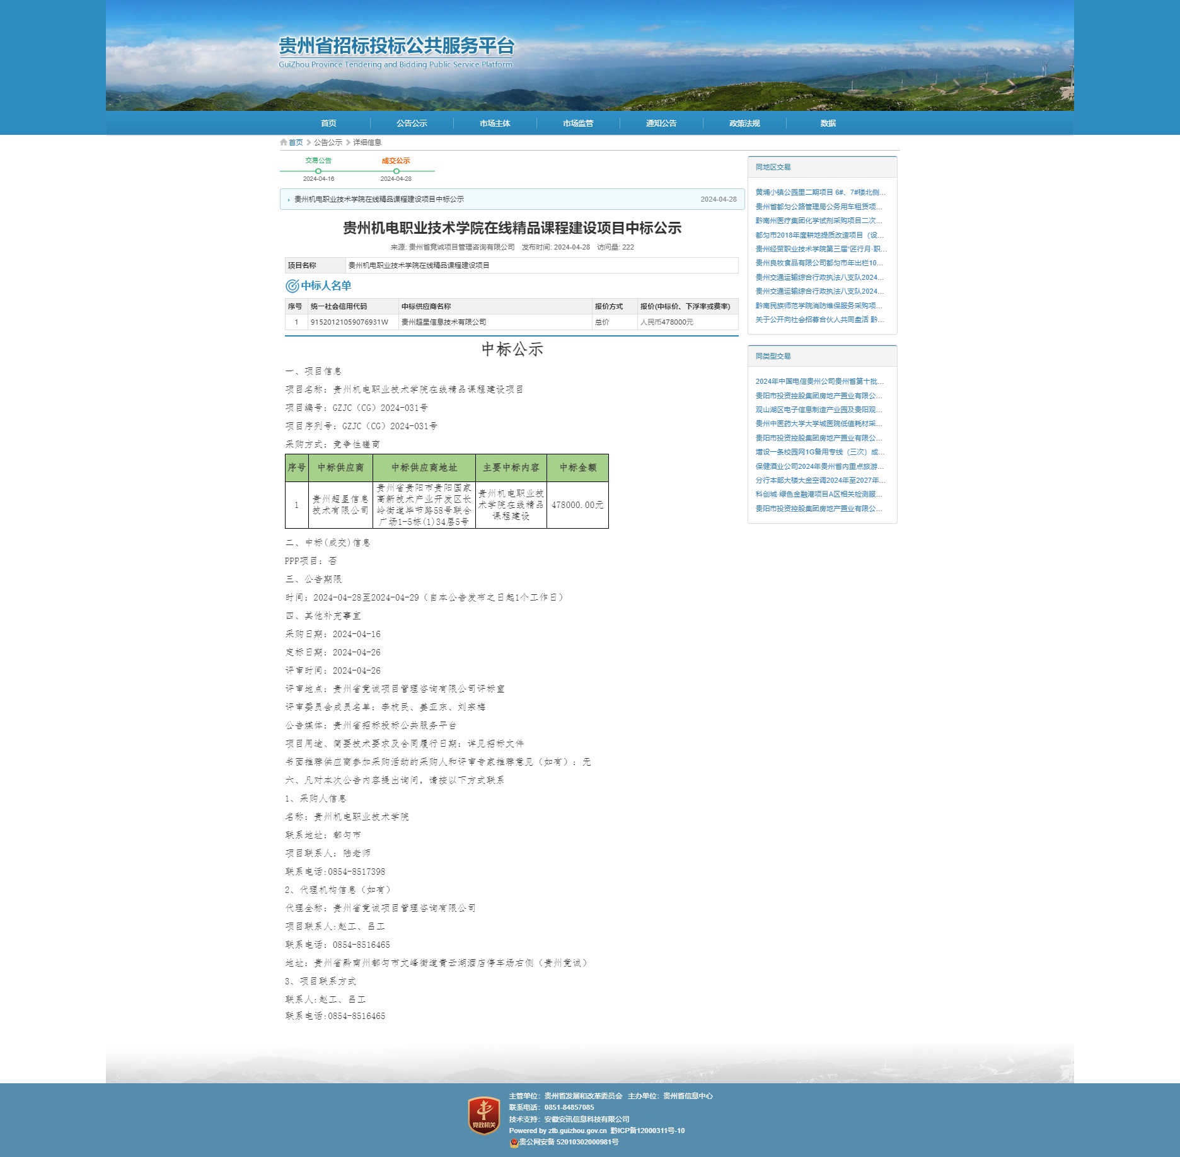Click the 同地区交易 panel header
The height and width of the screenshot is (1157, 1180).
click(x=822, y=167)
